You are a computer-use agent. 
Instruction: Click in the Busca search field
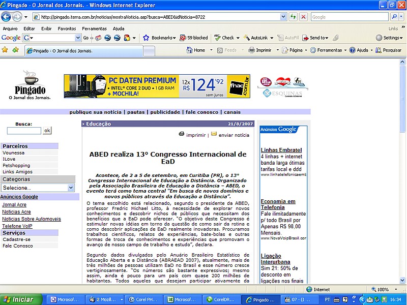coord(24,131)
